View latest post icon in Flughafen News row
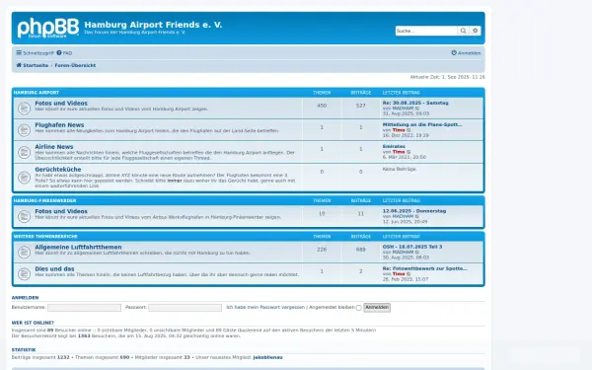This screenshot has height=370, width=592. [x=408, y=130]
